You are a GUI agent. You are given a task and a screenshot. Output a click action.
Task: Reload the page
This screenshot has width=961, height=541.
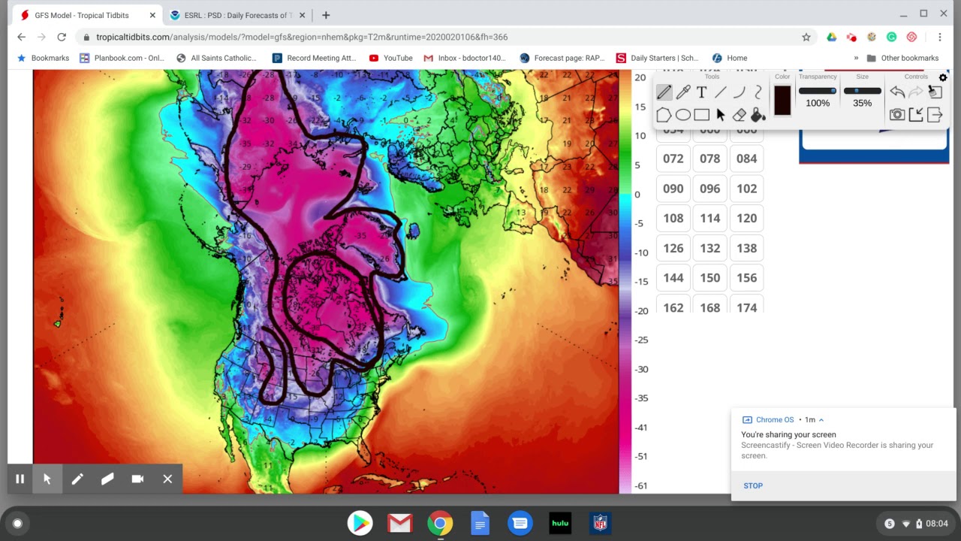point(62,37)
